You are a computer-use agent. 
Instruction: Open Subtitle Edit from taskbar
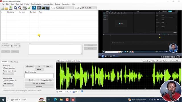(x=73, y=99)
